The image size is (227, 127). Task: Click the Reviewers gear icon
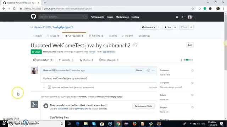pos(192,71)
